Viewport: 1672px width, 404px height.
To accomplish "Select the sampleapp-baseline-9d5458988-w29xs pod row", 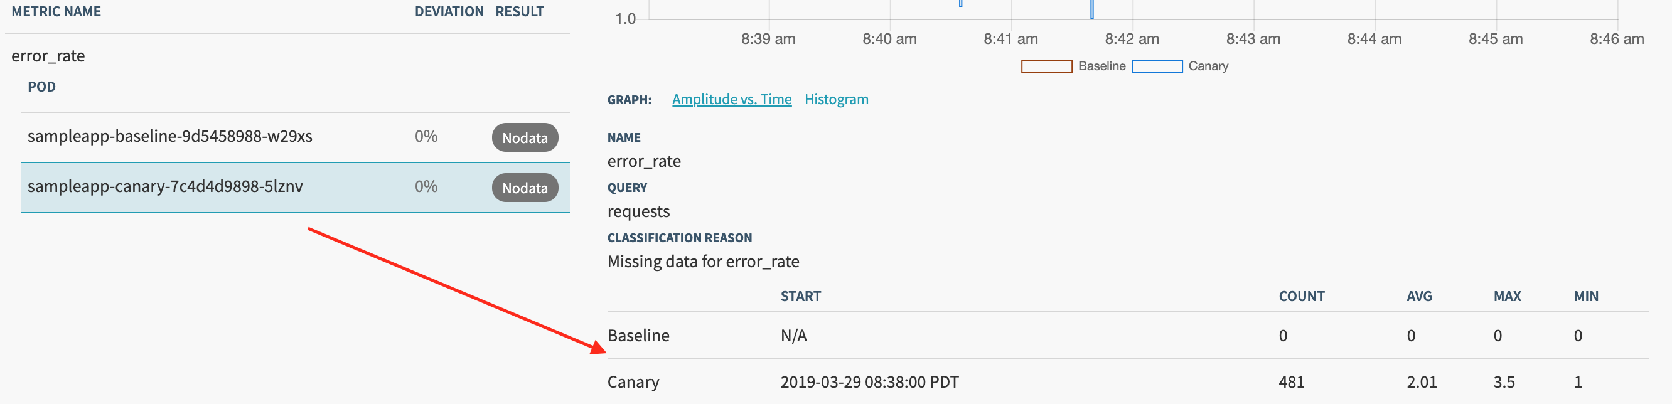I will coord(170,136).
